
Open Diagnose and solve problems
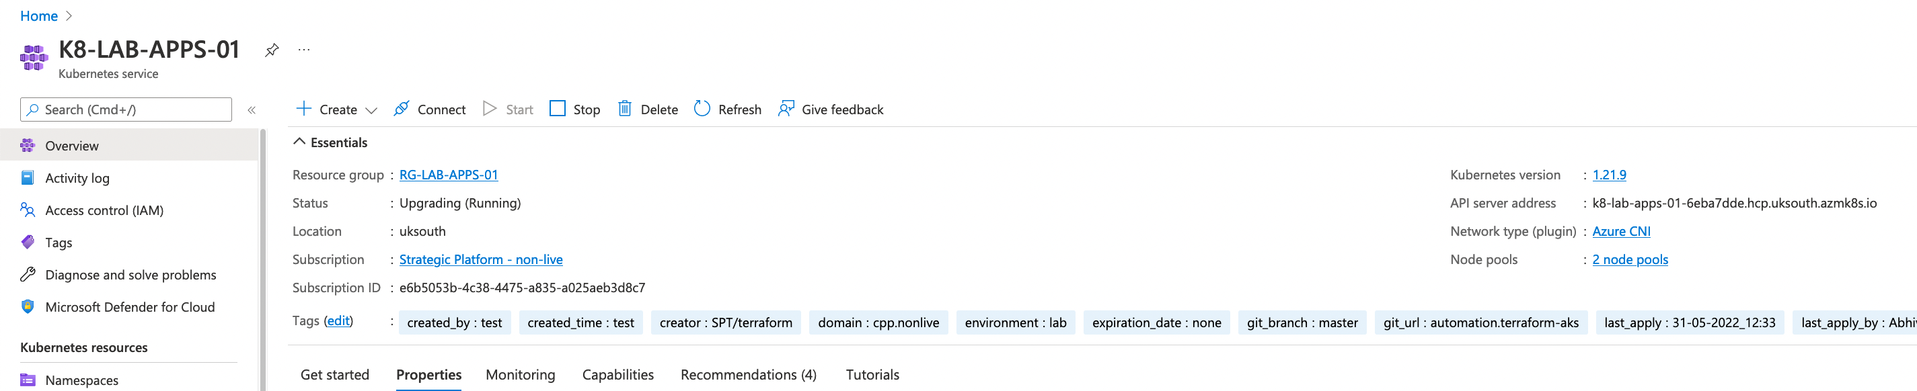(x=130, y=275)
